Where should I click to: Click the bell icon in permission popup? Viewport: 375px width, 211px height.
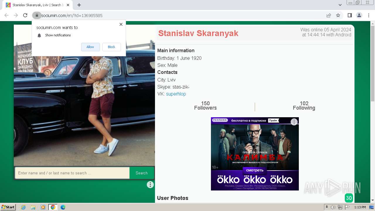point(39,35)
